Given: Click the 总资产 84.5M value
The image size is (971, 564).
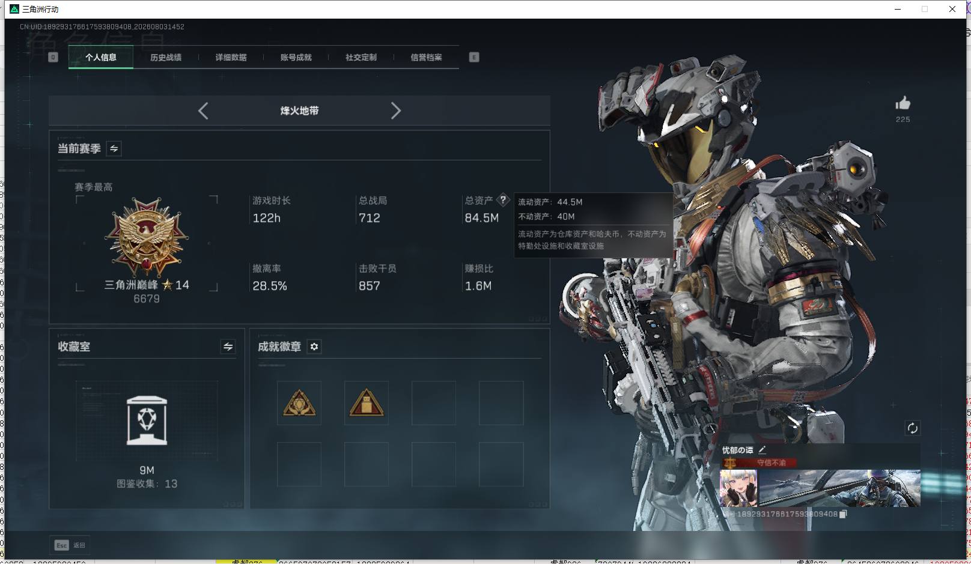Looking at the screenshot, I should (481, 218).
